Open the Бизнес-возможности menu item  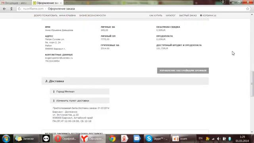coord(92,15)
